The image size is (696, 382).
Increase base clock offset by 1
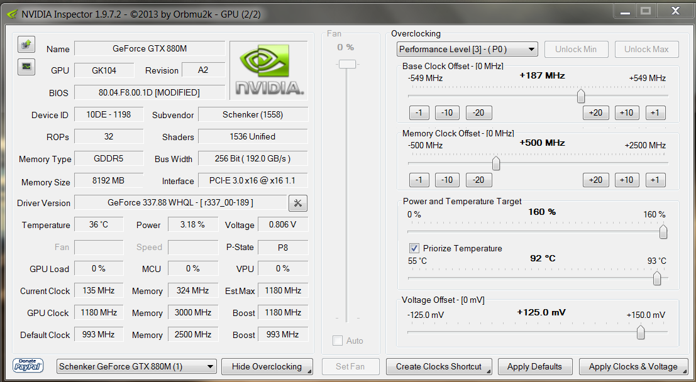(656, 112)
